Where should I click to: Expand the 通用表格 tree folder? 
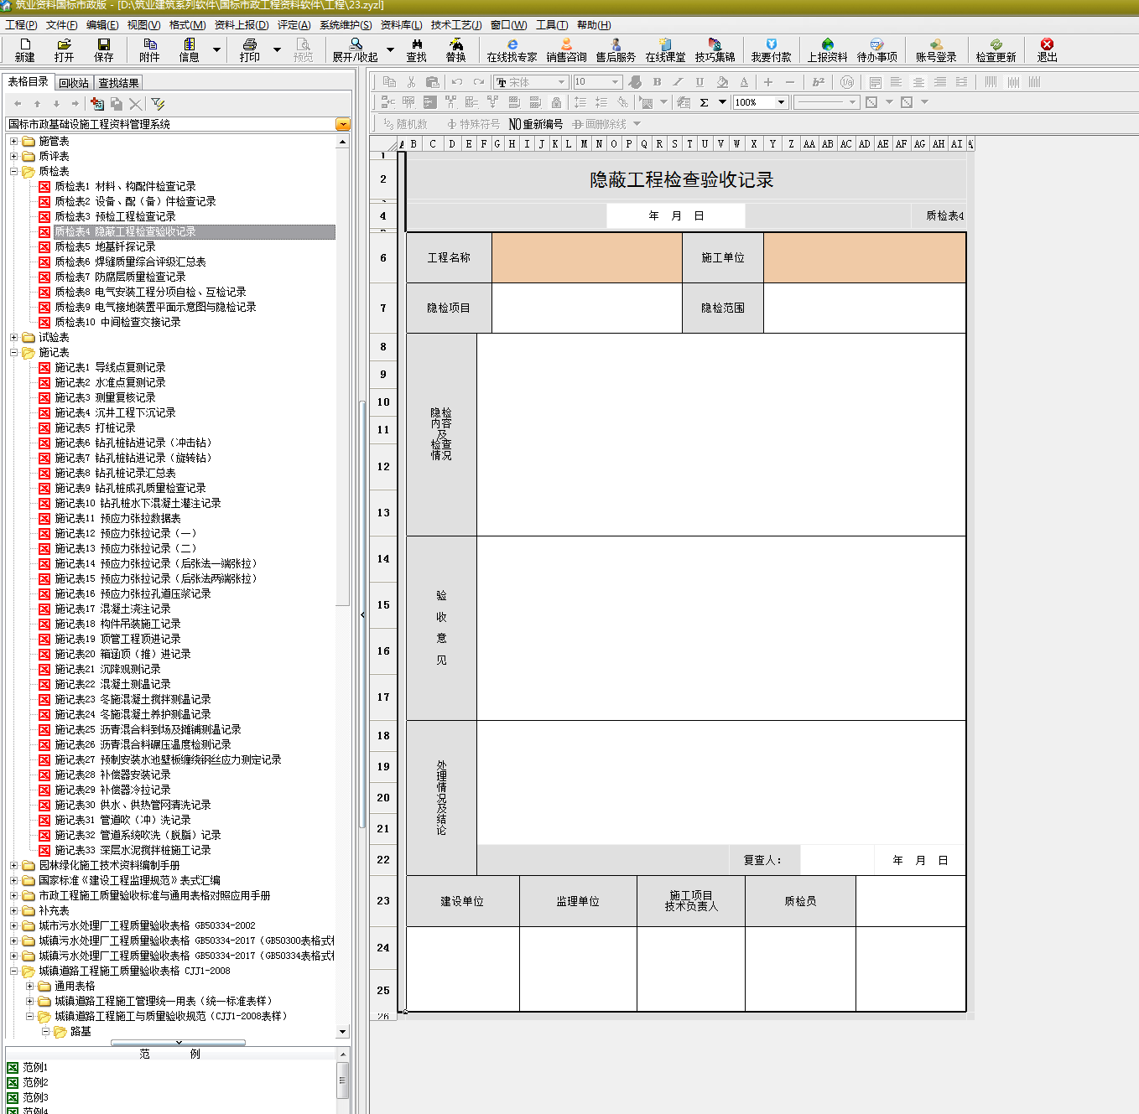[29, 986]
